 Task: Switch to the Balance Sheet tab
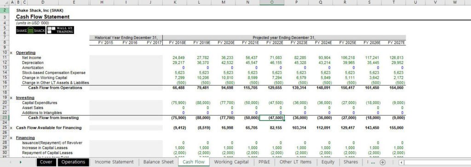point(158,162)
